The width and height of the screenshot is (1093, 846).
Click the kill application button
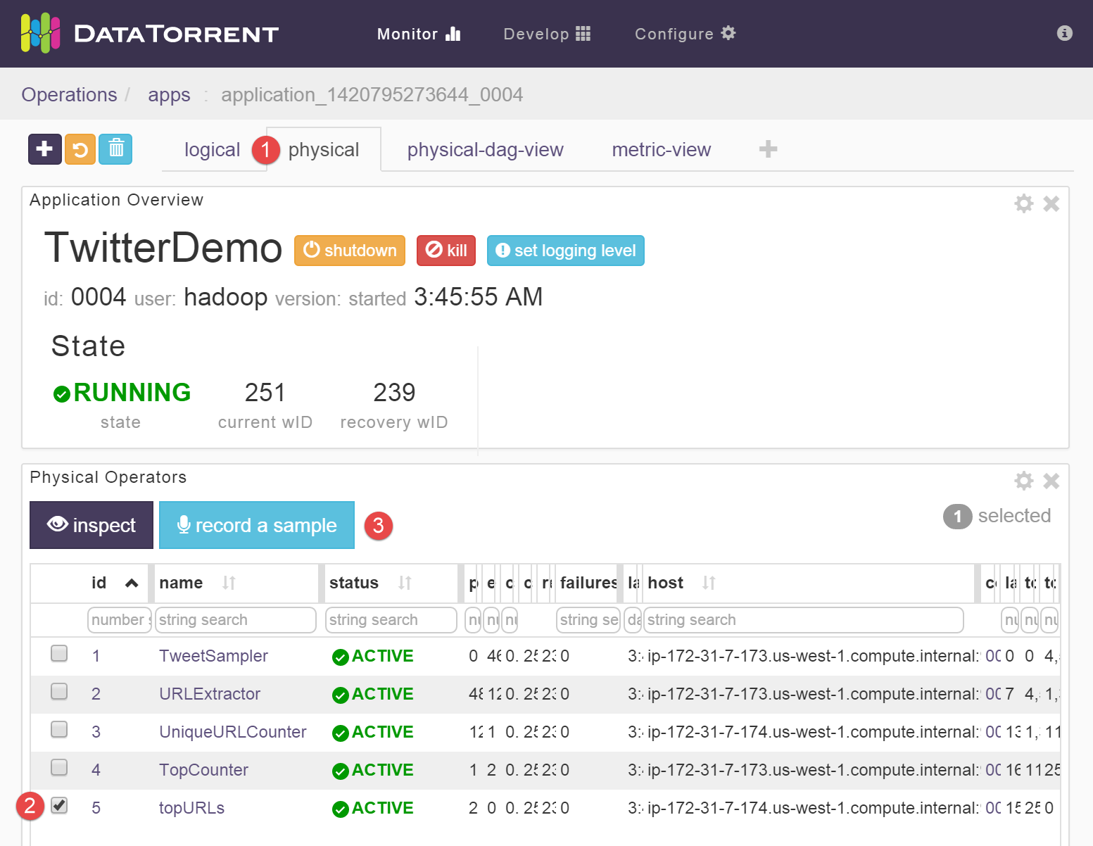click(446, 251)
